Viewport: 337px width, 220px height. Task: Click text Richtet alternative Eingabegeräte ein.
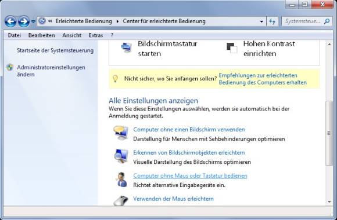click(179, 185)
